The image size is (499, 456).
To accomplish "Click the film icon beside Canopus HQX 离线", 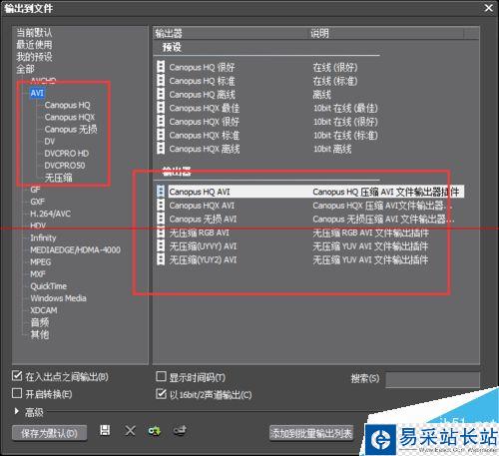I will [161, 149].
